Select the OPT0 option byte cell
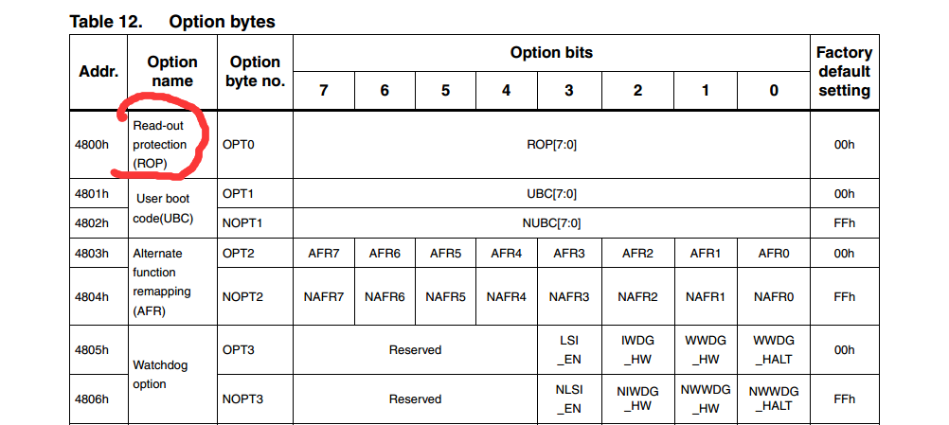 pos(255,145)
